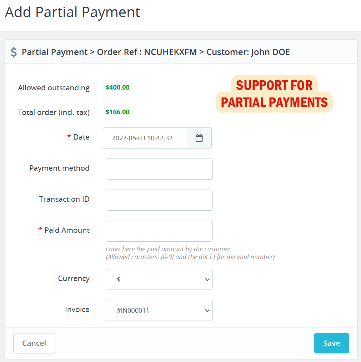Click the $166.00 total order value
The image size is (361, 362).
pyautogui.click(x=117, y=112)
